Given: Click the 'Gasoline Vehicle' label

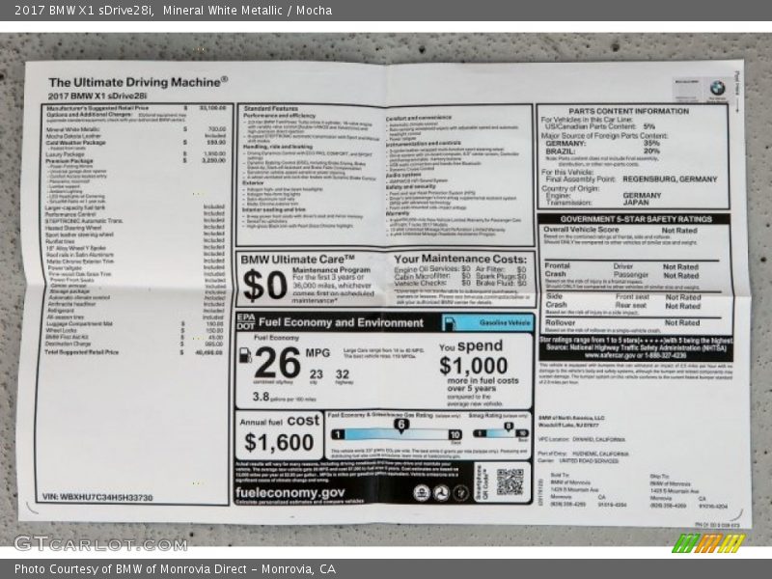Looking at the screenshot, I should tap(505, 323).
